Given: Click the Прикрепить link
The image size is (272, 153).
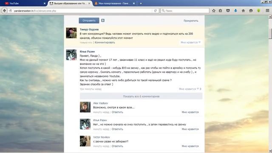Looking at the screenshot, I should 191,21.
